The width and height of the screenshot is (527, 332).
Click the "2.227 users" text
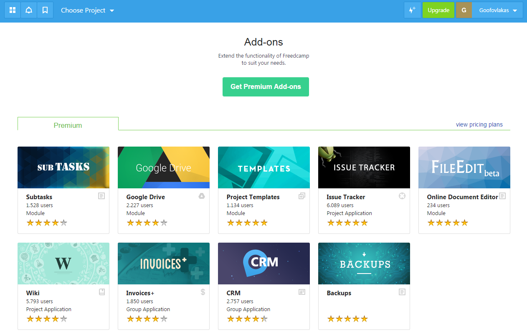[140, 205]
